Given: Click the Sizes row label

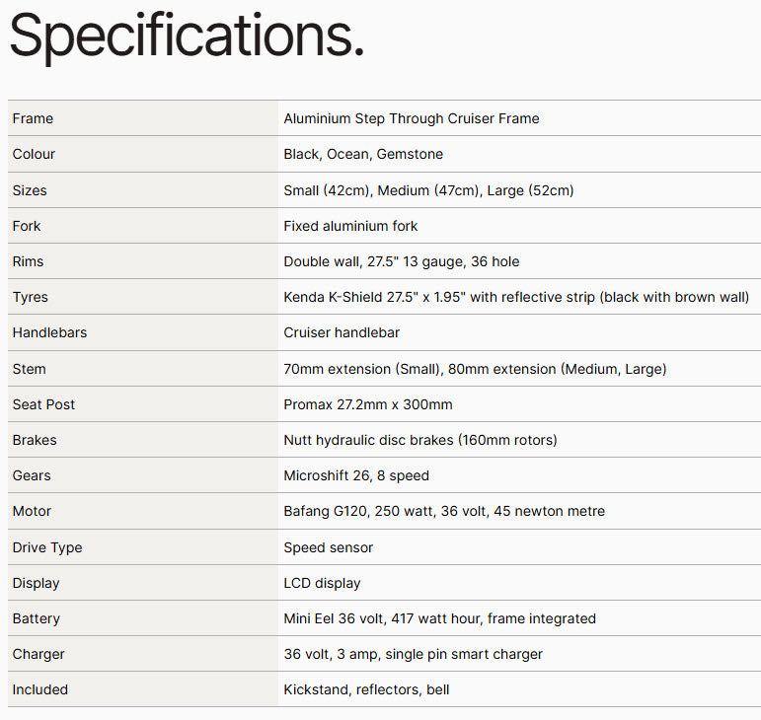Looking at the screenshot, I should coord(30,190).
